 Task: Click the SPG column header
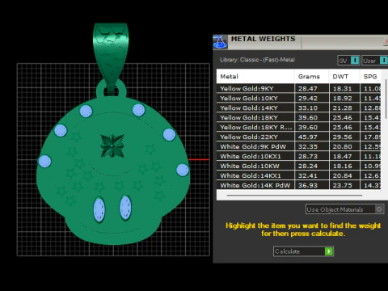click(x=370, y=77)
